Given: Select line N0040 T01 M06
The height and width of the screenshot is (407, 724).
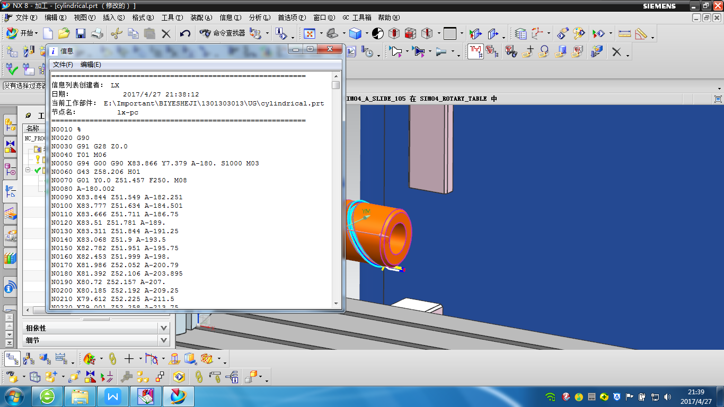Looking at the screenshot, I should (79, 155).
